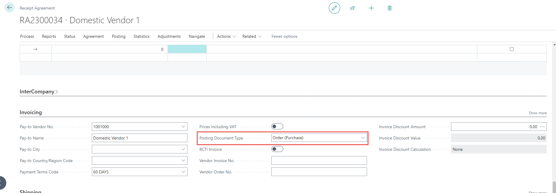The image size is (556, 193).
Task: Expand the Payment Terms Code dropdown
Action: tap(183, 172)
